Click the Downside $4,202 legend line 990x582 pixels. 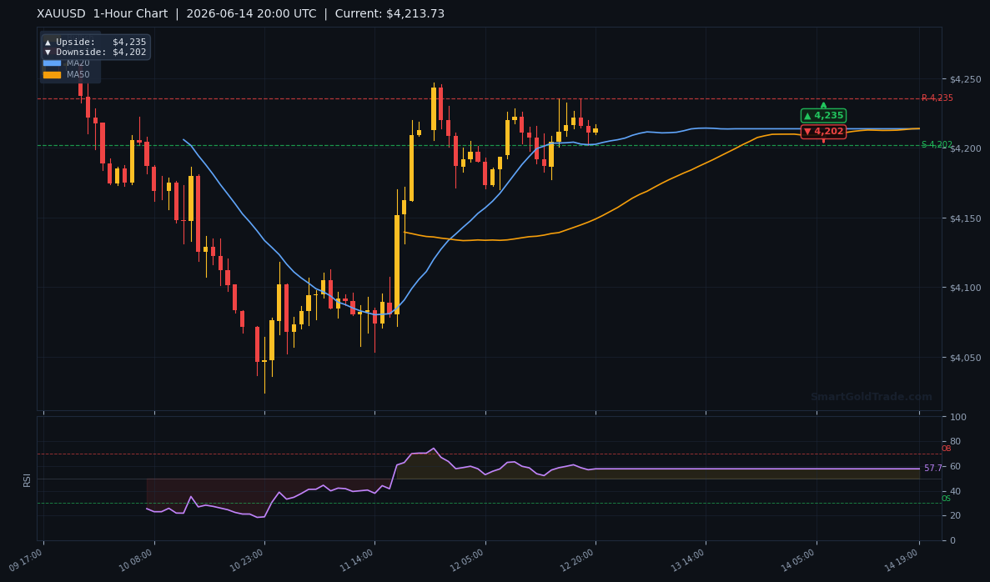click(x=95, y=53)
